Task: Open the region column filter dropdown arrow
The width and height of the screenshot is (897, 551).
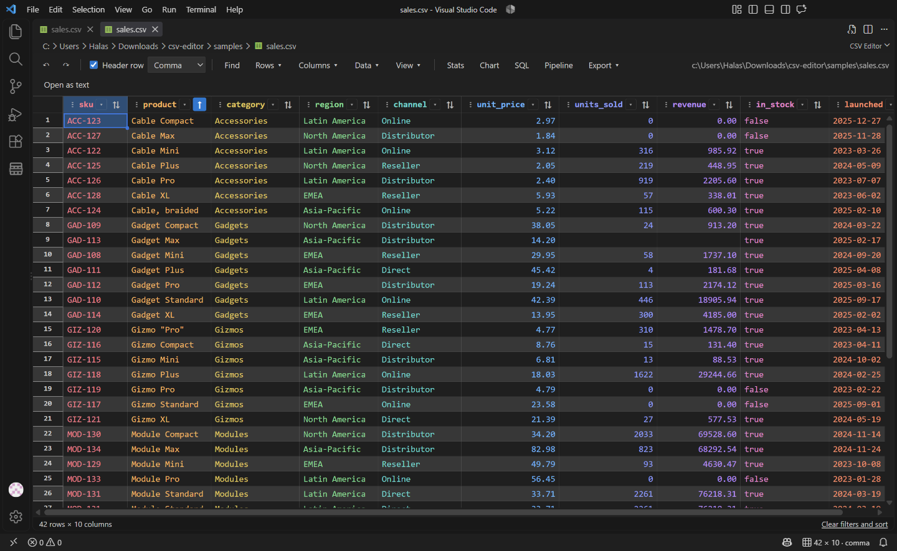Action: pyautogui.click(x=351, y=104)
